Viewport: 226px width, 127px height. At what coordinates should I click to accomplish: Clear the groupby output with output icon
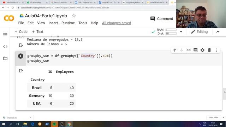[x=21, y=71]
